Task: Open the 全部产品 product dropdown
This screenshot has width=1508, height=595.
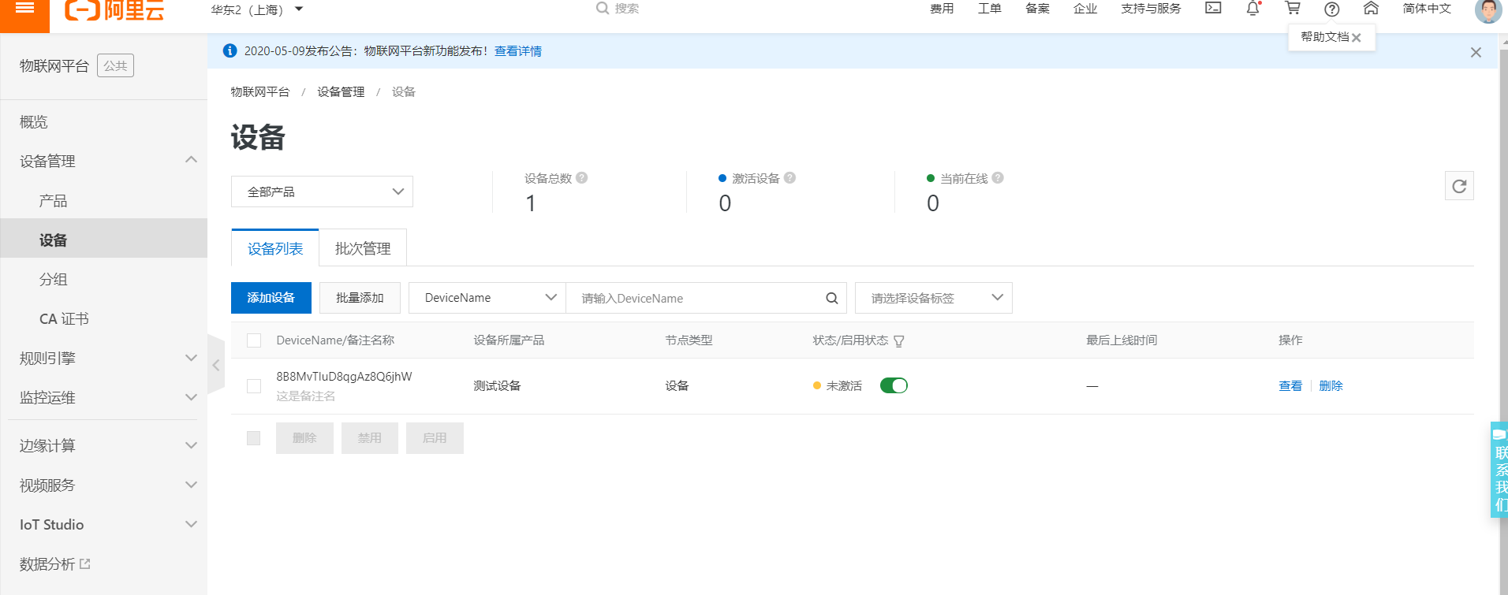Action: coord(322,192)
